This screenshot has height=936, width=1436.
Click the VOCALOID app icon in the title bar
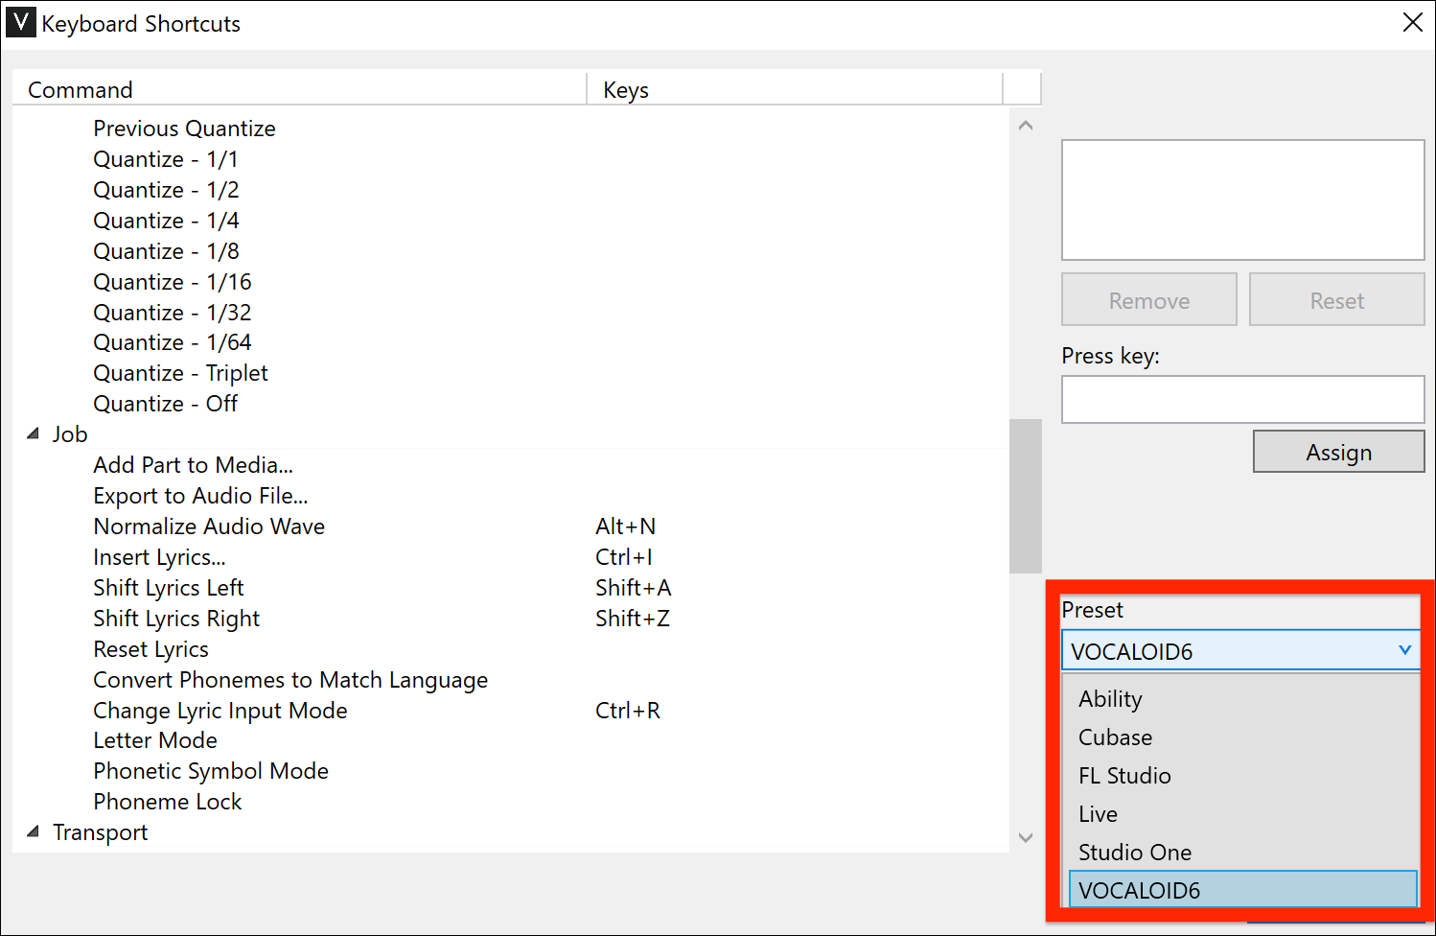(20, 21)
